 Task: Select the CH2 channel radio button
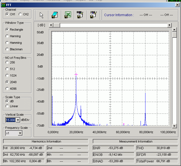[x=20, y=14]
